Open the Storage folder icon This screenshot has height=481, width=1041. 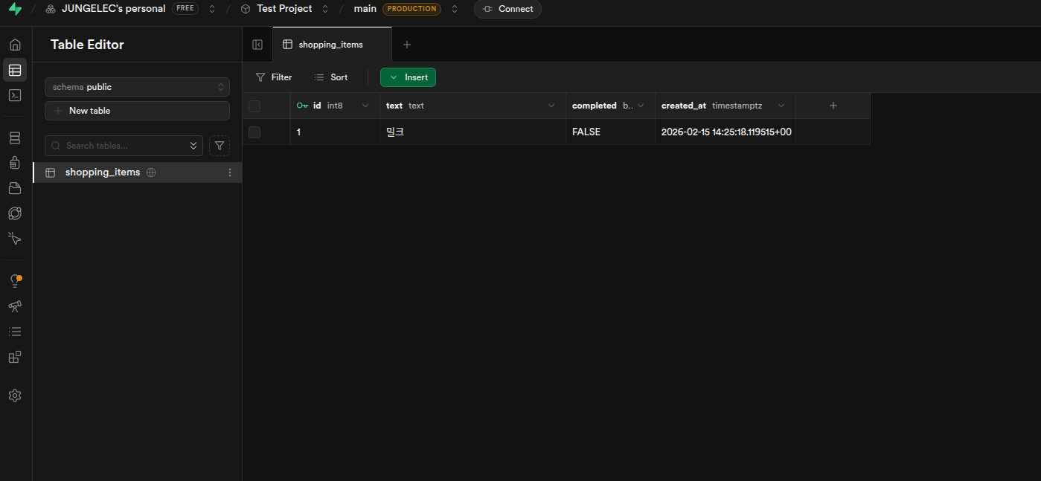point(15,188)
